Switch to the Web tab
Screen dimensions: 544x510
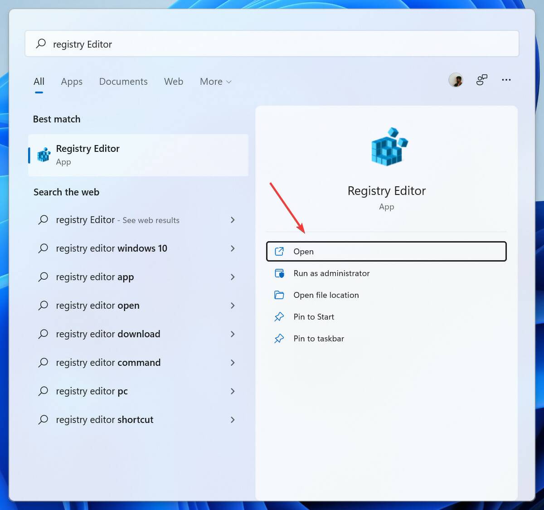coord(174,82)
